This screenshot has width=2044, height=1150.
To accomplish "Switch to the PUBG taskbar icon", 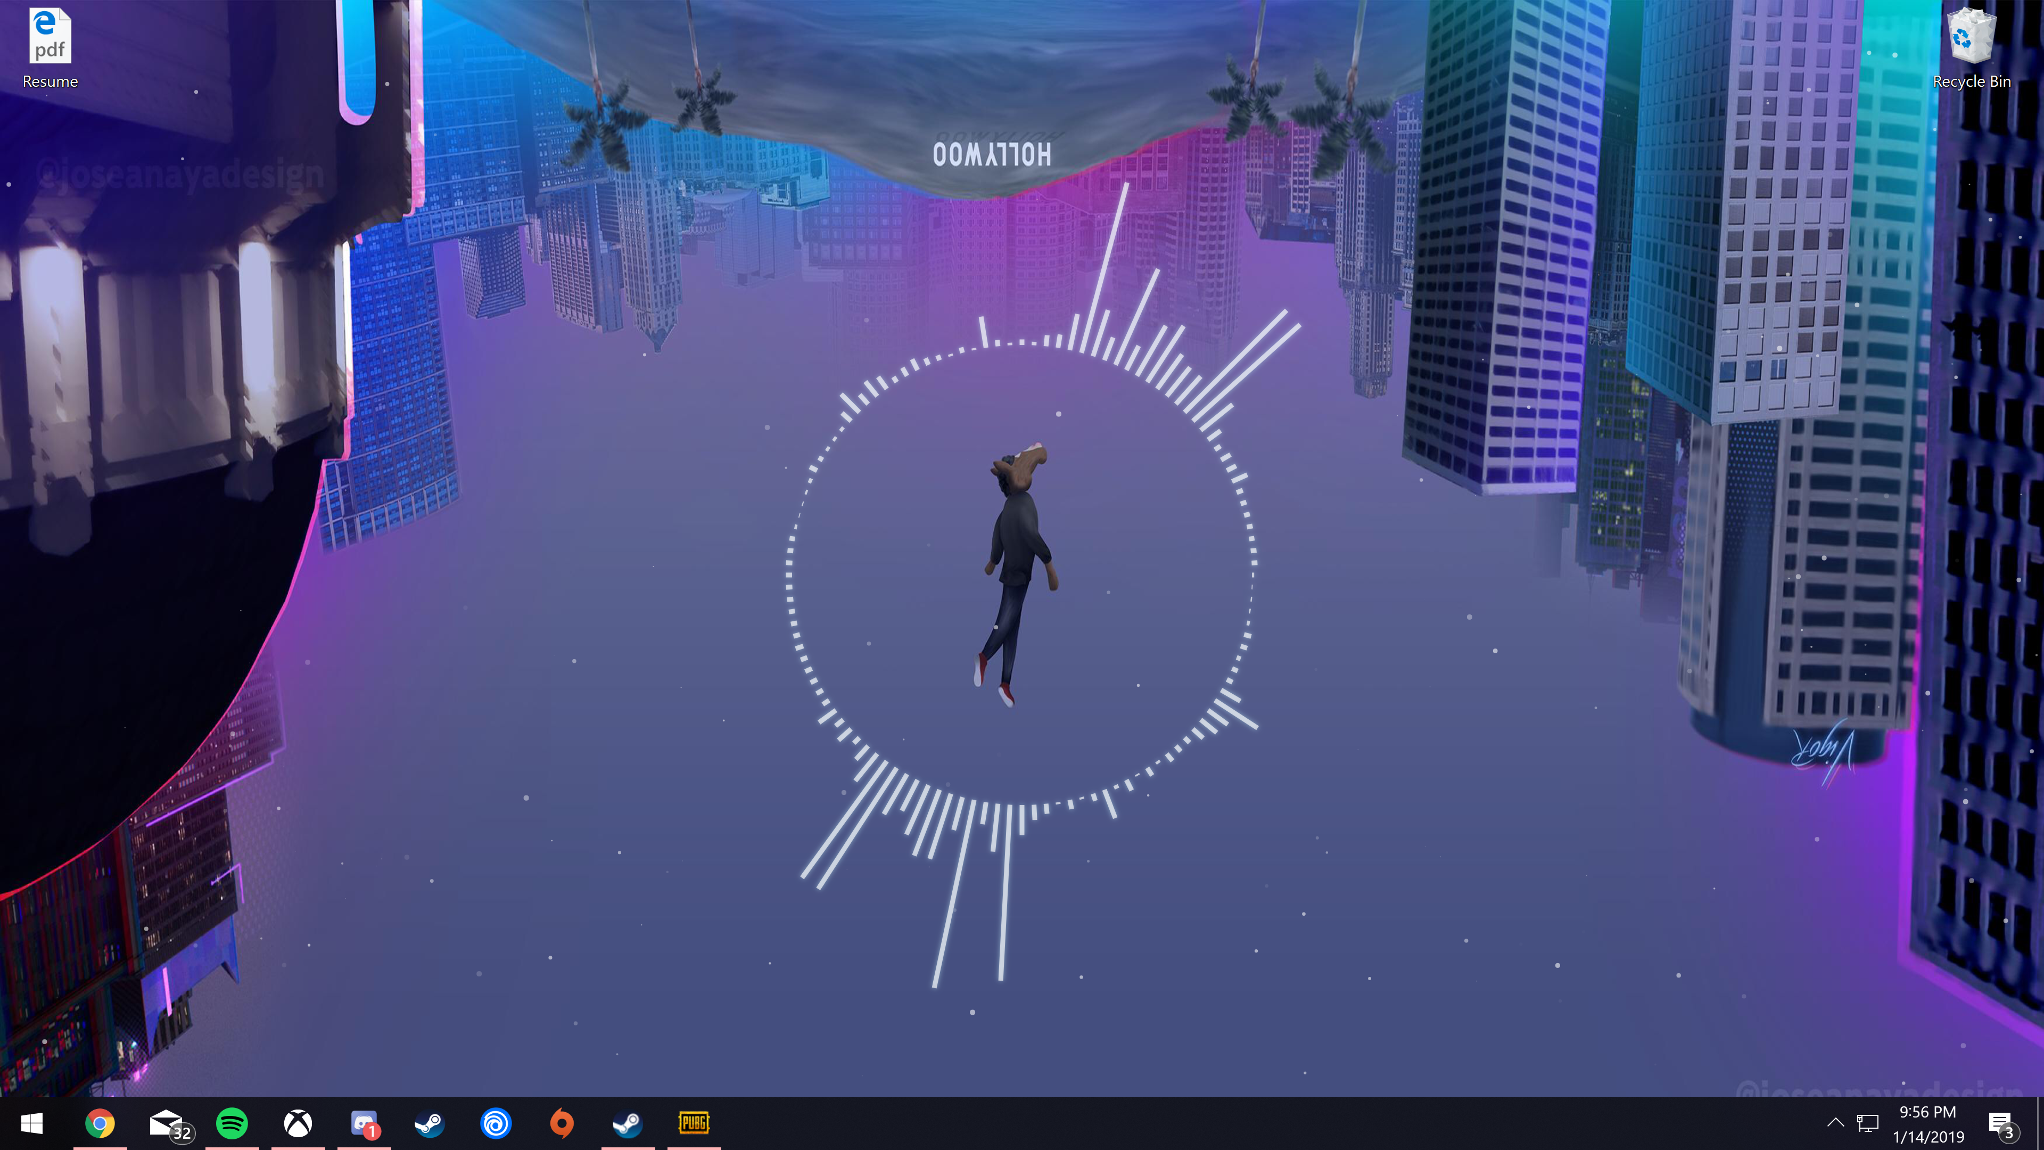I will click(694, 1123).
